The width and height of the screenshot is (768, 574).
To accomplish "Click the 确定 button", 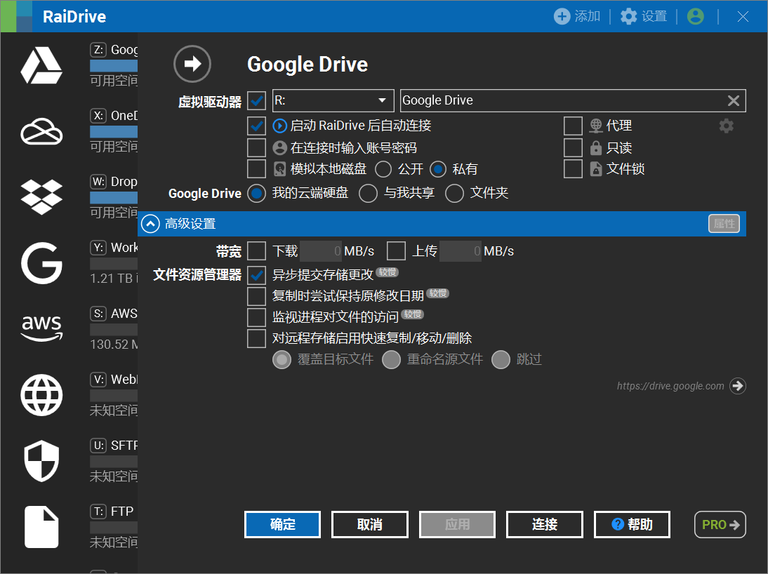I will coord(282,524).
